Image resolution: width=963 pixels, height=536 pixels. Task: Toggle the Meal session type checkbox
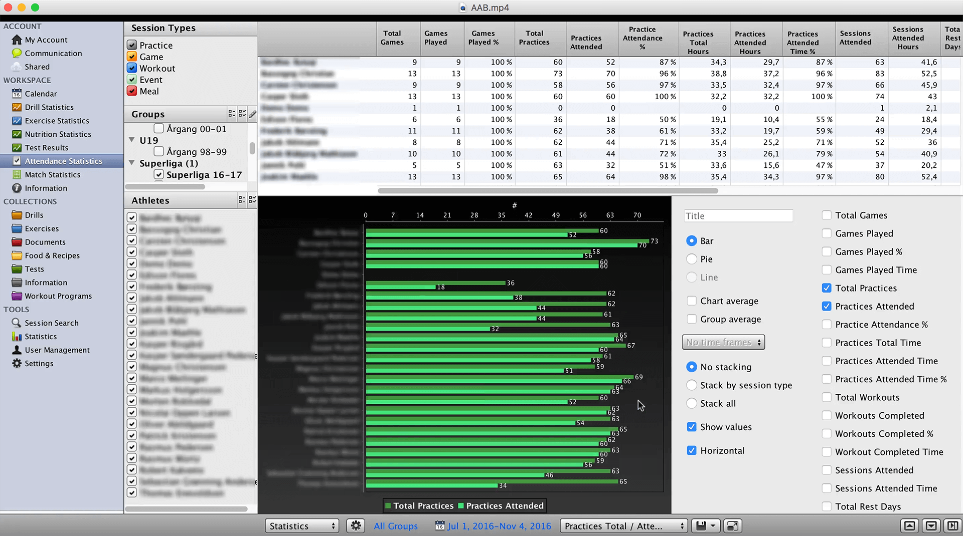tap(132, 91)
